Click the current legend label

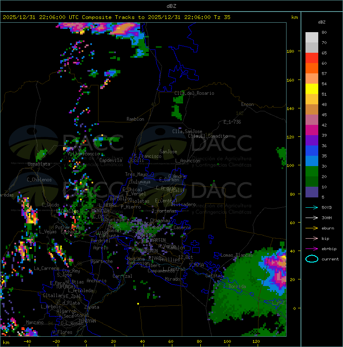[330, 259]
